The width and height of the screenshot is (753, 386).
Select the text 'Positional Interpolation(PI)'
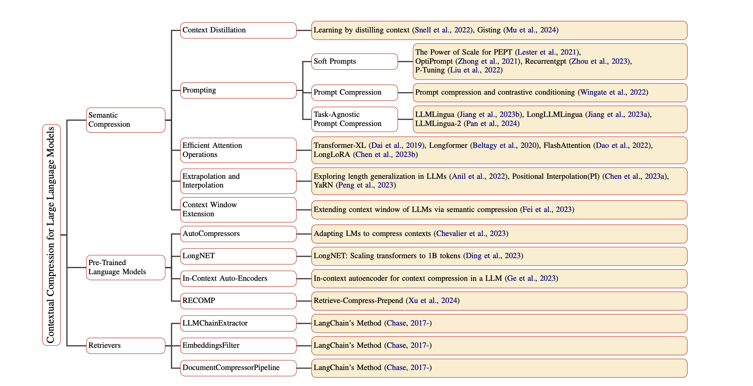click(x=556, y=177)
